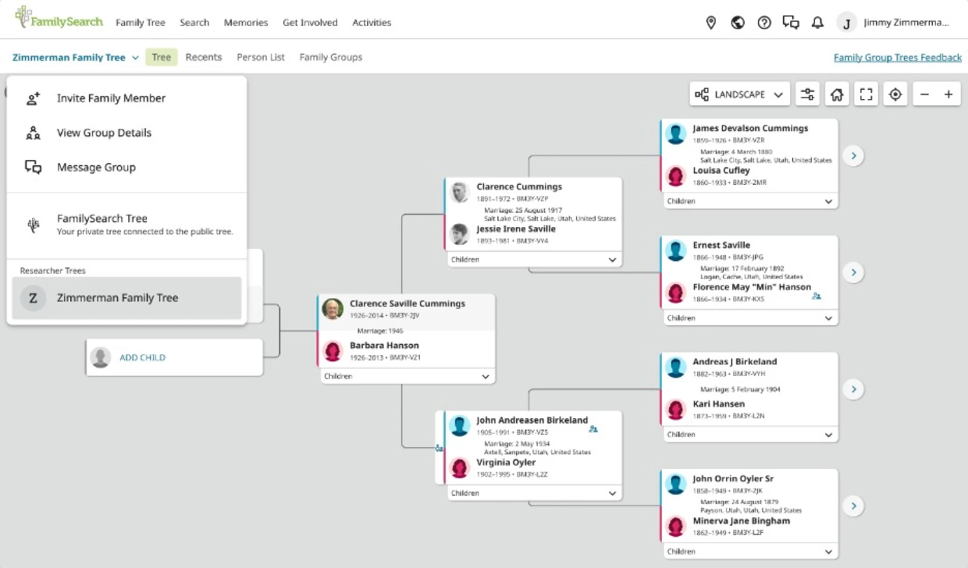This screenshot has width=968, height=568.
Task: Open the Family Tree menu
Action: click(140, 23)
